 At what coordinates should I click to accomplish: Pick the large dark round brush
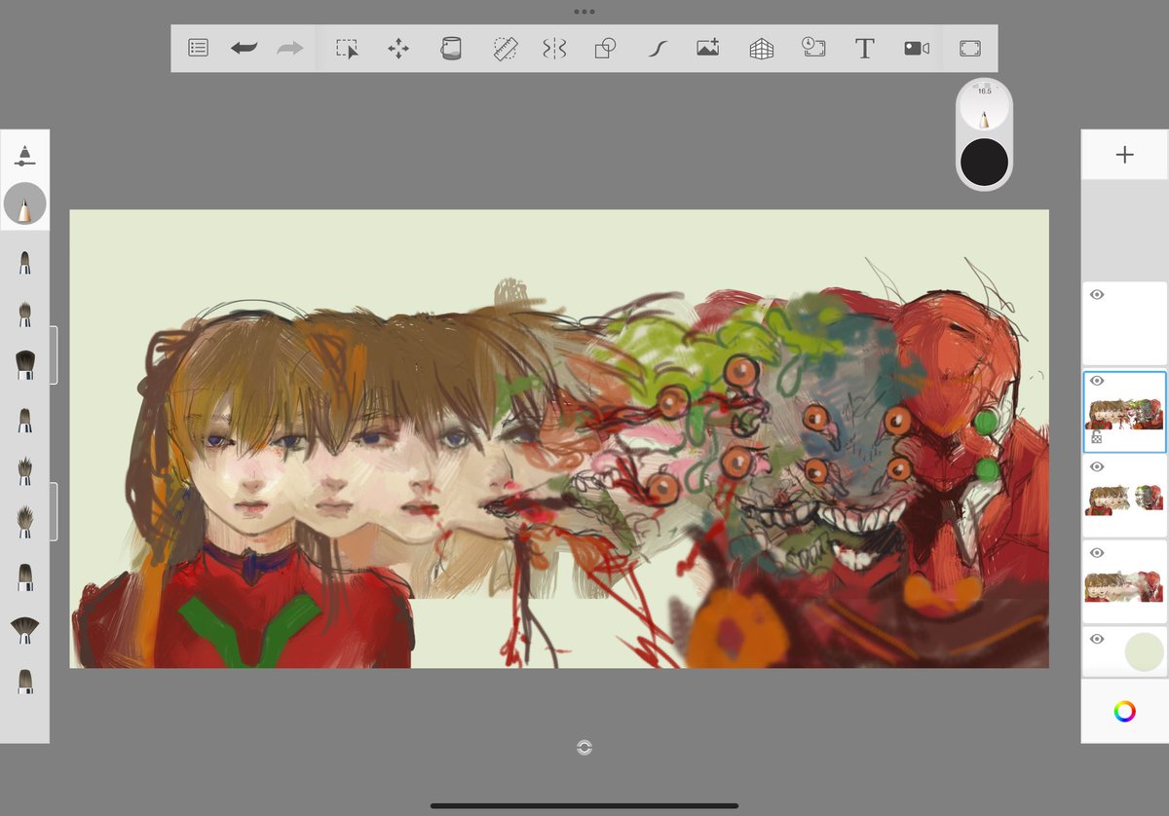[25, 364]
